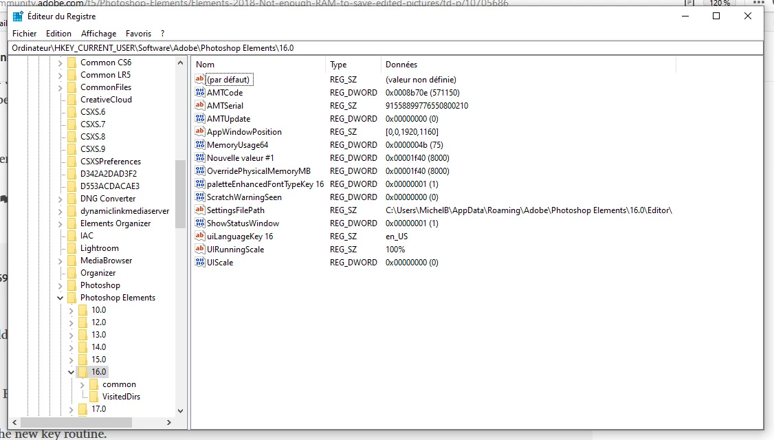The image size is (774, 440).
Task: Click the Nouvelle valeur #1 icon
Action: click(x=200, y=157)
